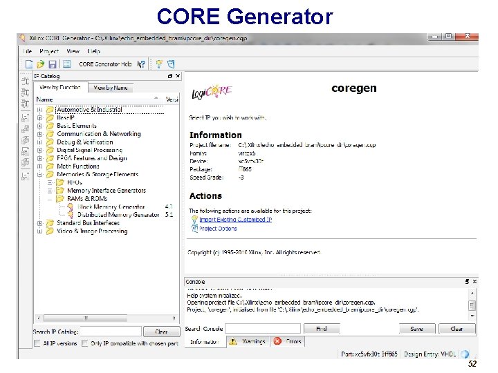Click the Distributed Memory Generator core icon
This screenshot has height=373, width=498.
(x=71, y=215)
